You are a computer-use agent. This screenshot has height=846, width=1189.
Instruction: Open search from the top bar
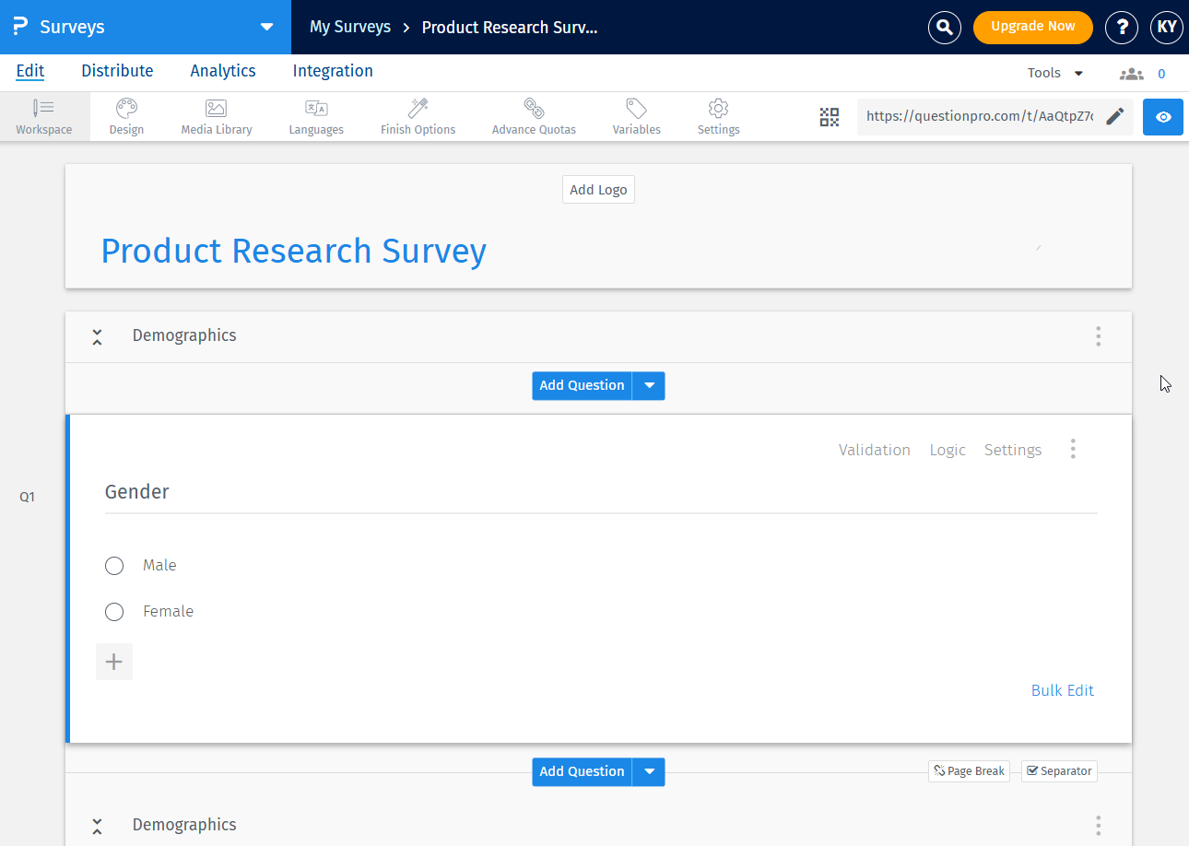[x=944, y=27]
